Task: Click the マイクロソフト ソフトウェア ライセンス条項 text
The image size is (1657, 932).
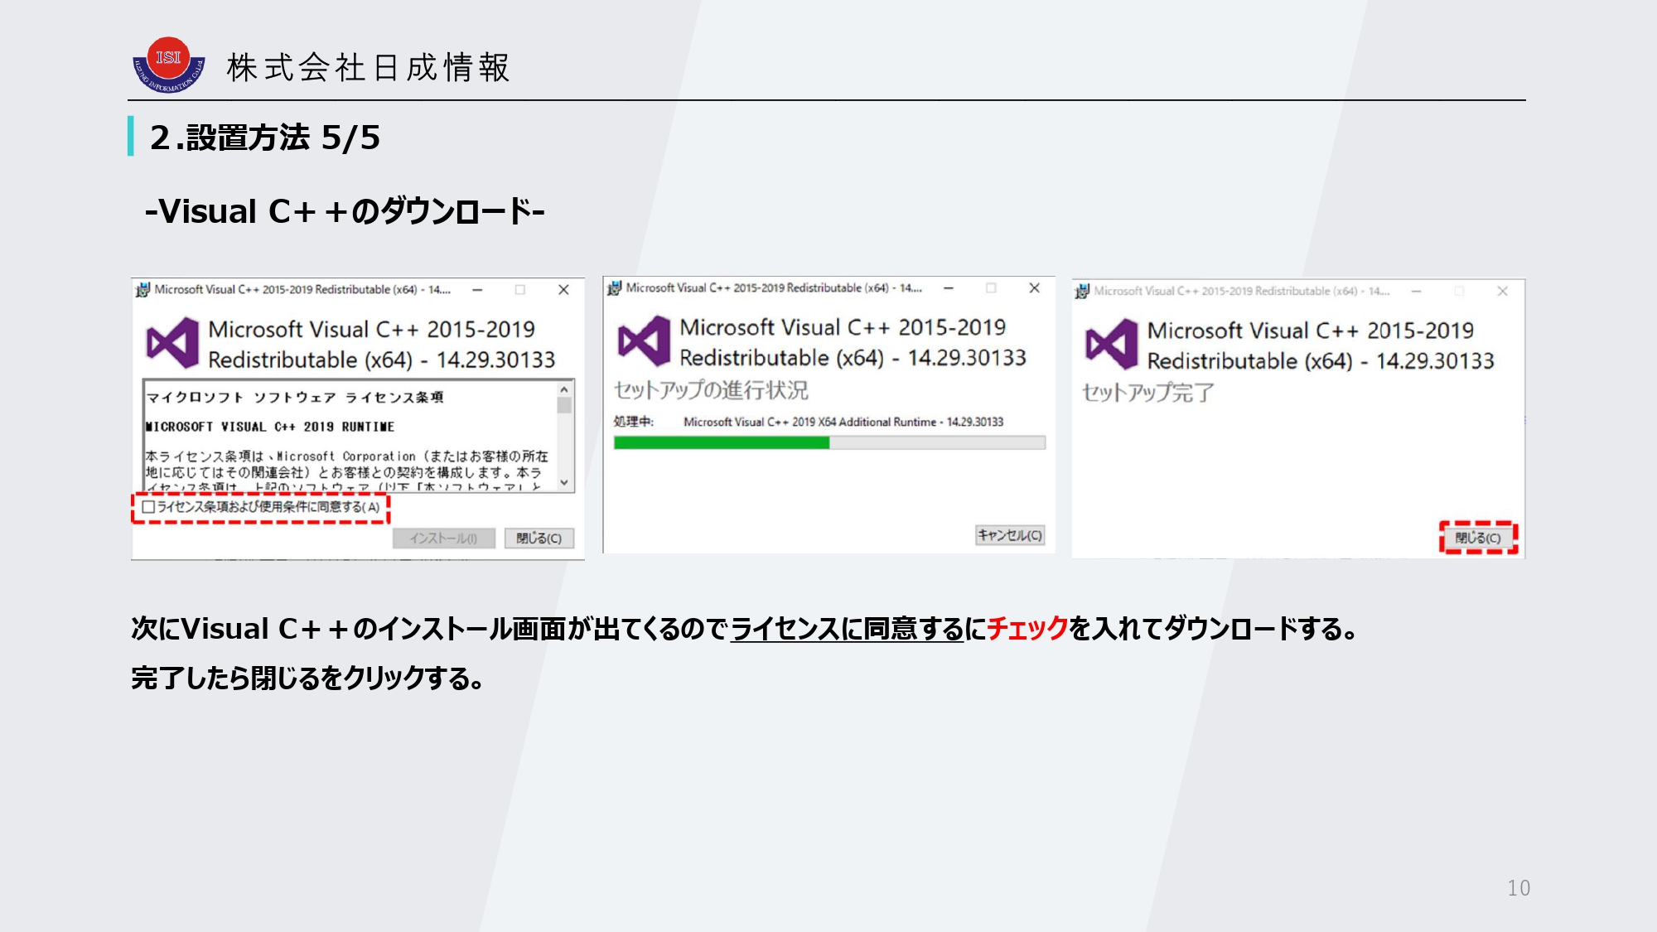Action: [295, 398]
